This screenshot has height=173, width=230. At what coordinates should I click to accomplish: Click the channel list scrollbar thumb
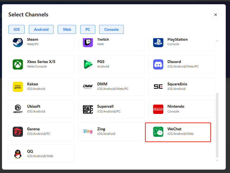(x=217, y=125)
